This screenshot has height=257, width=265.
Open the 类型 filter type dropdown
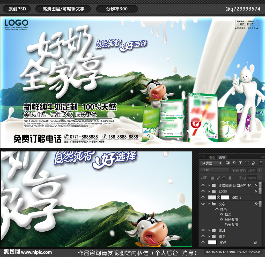(x=211, y=163)
